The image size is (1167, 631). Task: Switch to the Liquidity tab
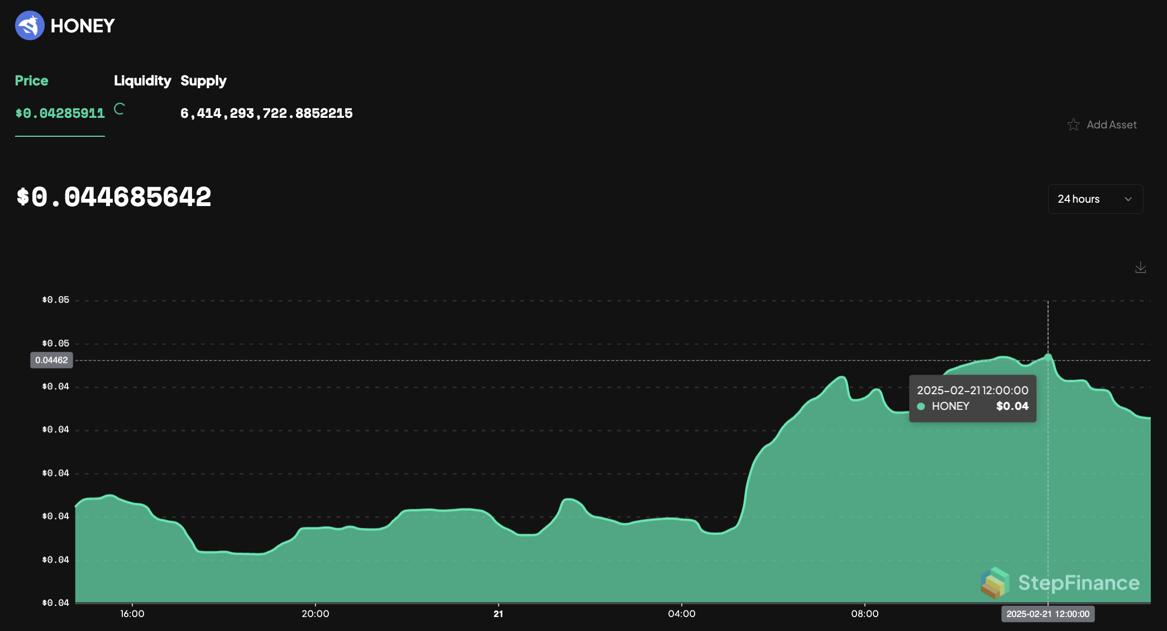click(x=142, y=81)
